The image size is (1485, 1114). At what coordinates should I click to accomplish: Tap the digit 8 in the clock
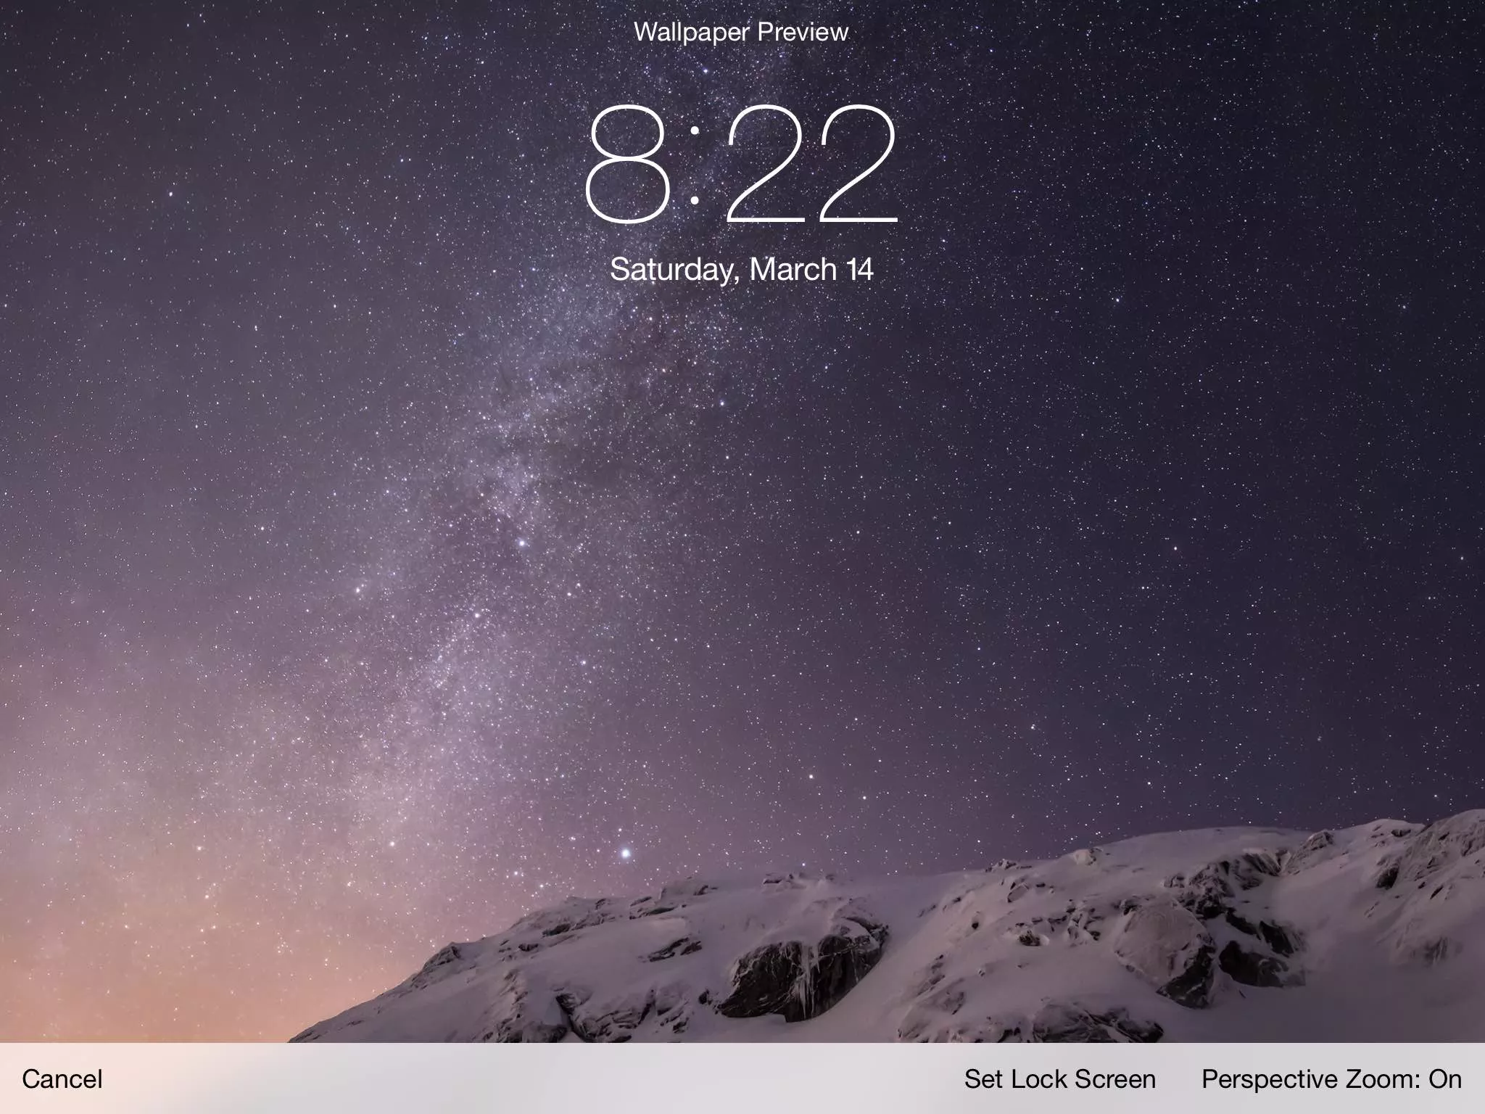[628, 163]
